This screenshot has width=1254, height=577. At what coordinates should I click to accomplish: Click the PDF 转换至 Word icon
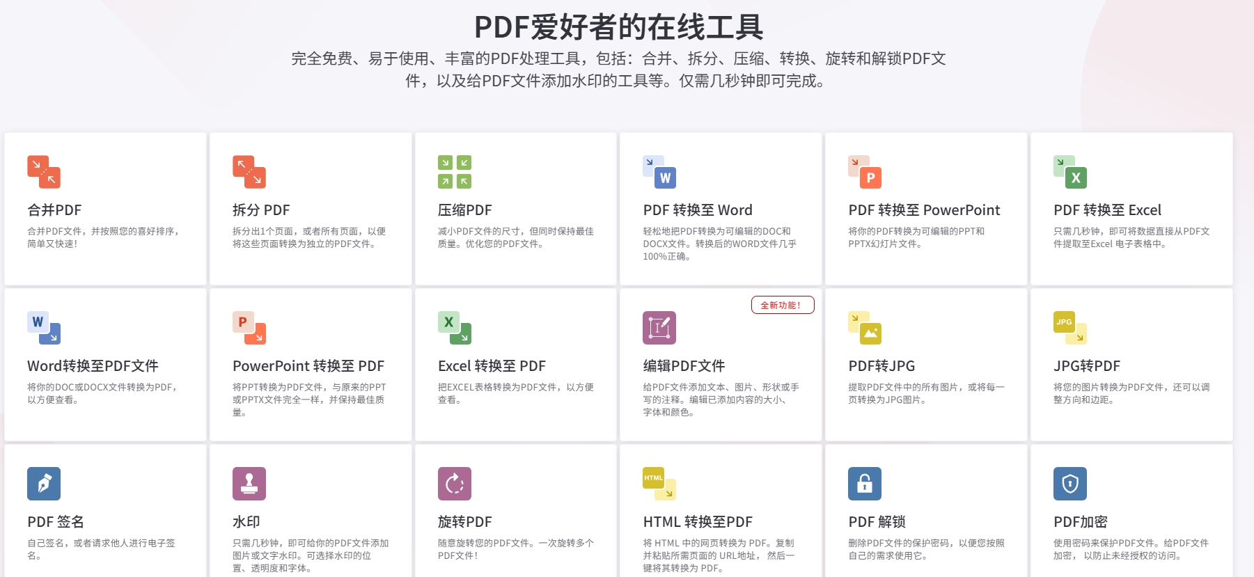[659, 172]
